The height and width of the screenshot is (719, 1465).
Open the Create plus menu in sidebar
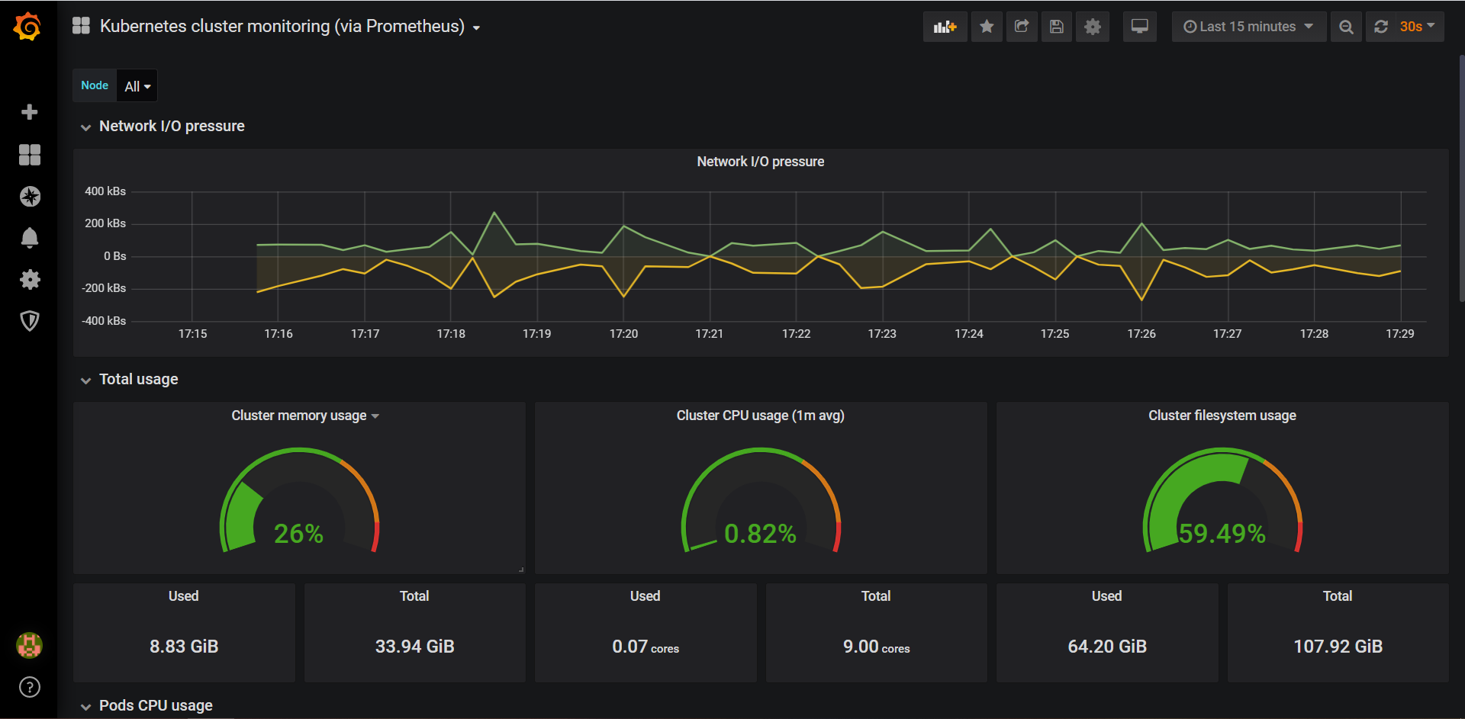point(29,112)
